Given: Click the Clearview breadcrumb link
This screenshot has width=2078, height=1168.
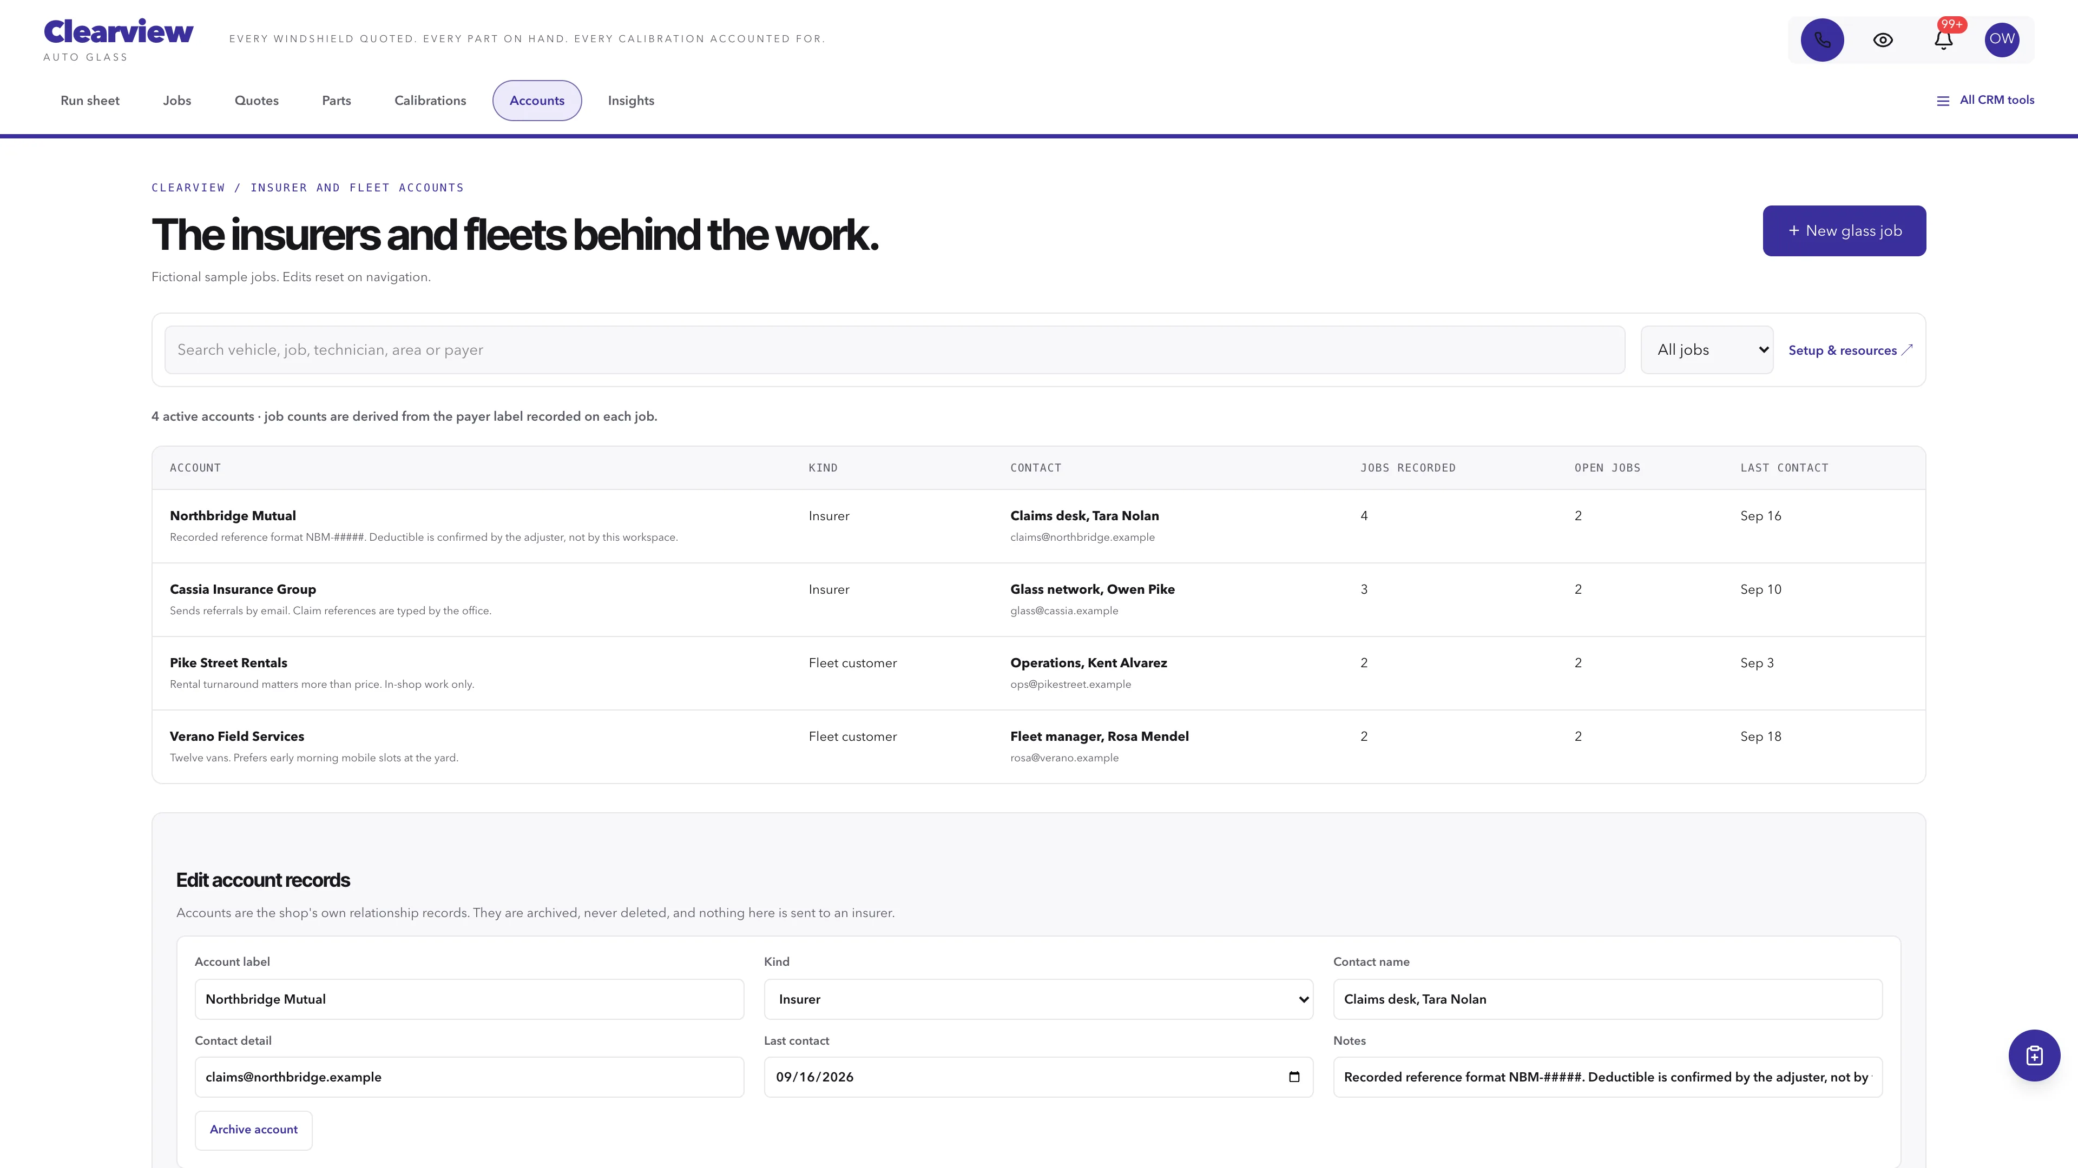Looking at the screenshot, I should (188, 188).
